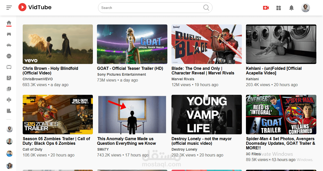Select the Sports basketball icon in sidebar
This screenshot has height=171, width=323.
pyautogui.click(x=9, y=56)
